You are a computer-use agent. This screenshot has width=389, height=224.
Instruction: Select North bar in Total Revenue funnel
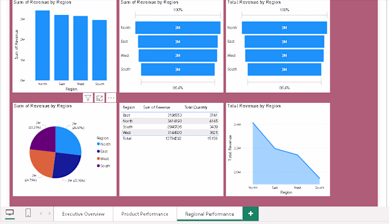pos(285,28)
